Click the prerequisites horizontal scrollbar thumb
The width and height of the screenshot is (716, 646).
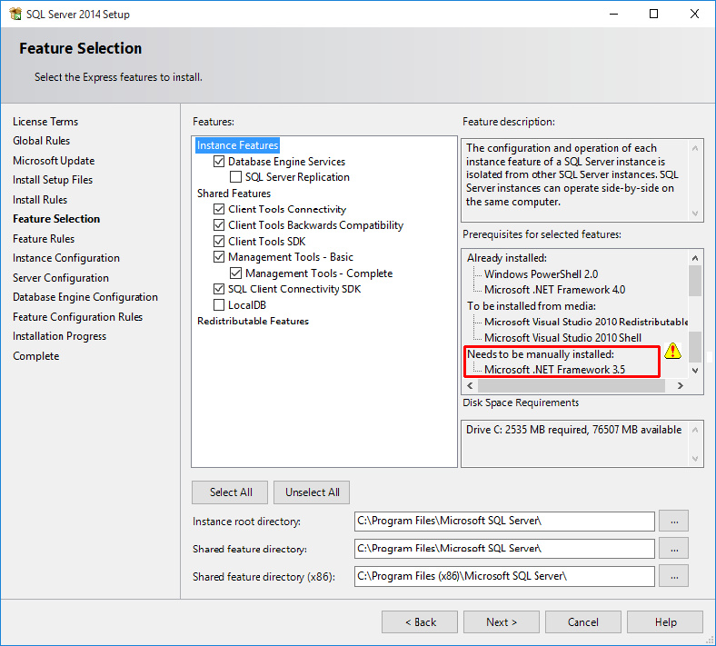tap(572, 386)
